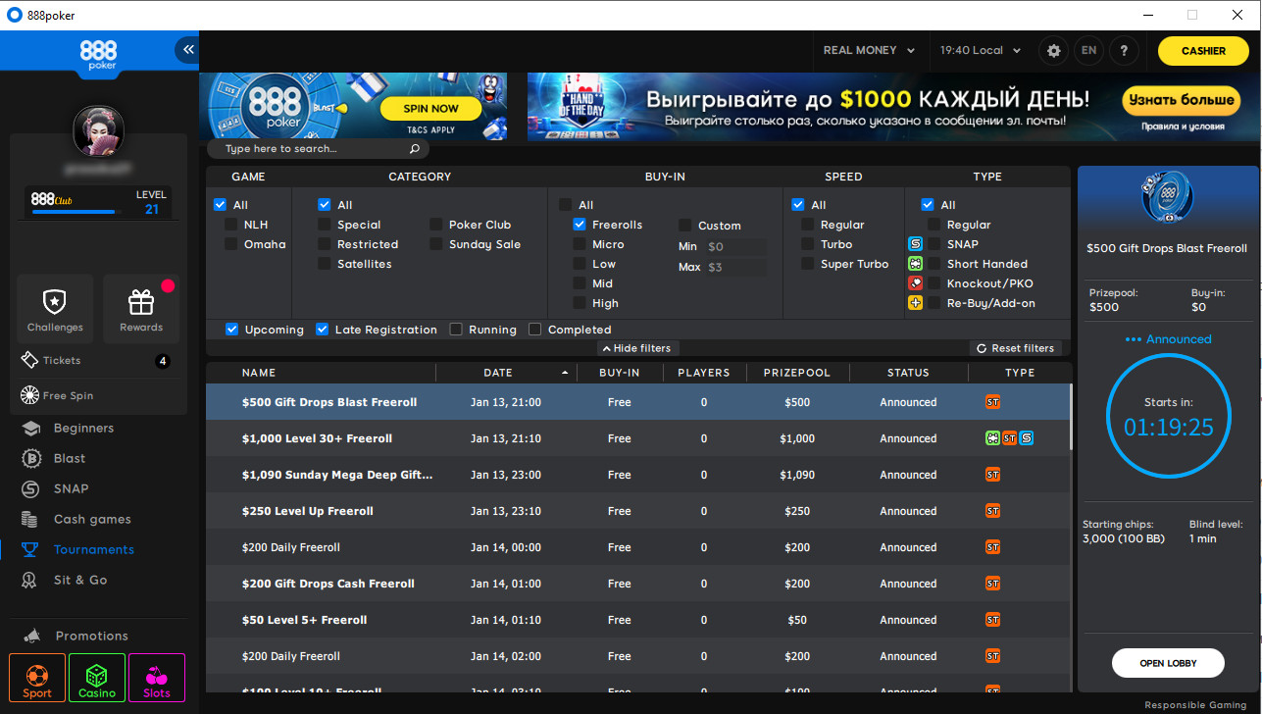Sort by the PLAYERS column header
The image size is (1262, 714).
coord(704,373)
